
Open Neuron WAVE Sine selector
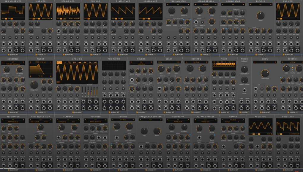coord(141,64)
